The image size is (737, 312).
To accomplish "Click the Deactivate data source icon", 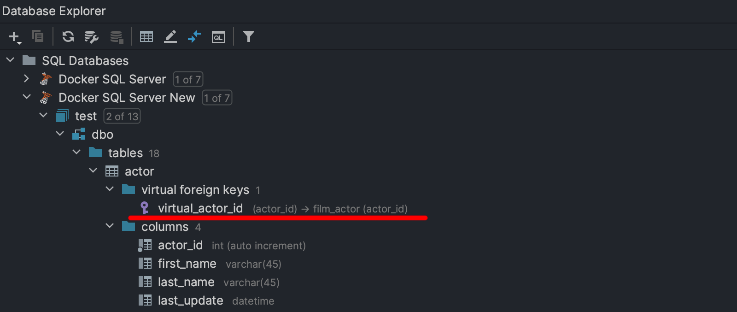I will (117, 37).
